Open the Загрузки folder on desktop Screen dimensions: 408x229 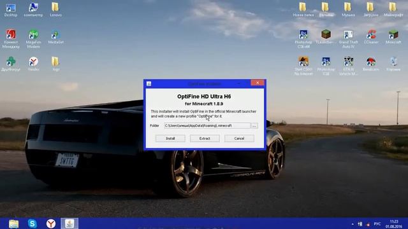371,10
